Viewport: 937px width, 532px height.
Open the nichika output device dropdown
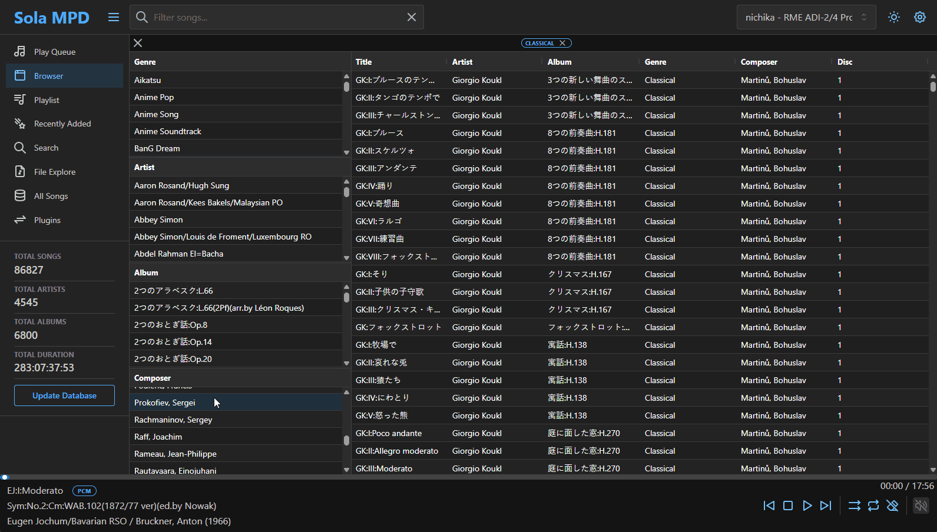[x=806, y=17]
